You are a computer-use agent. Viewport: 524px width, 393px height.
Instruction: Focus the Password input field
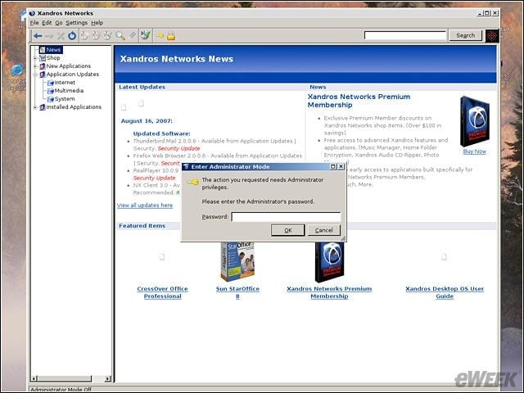point(286,217)
